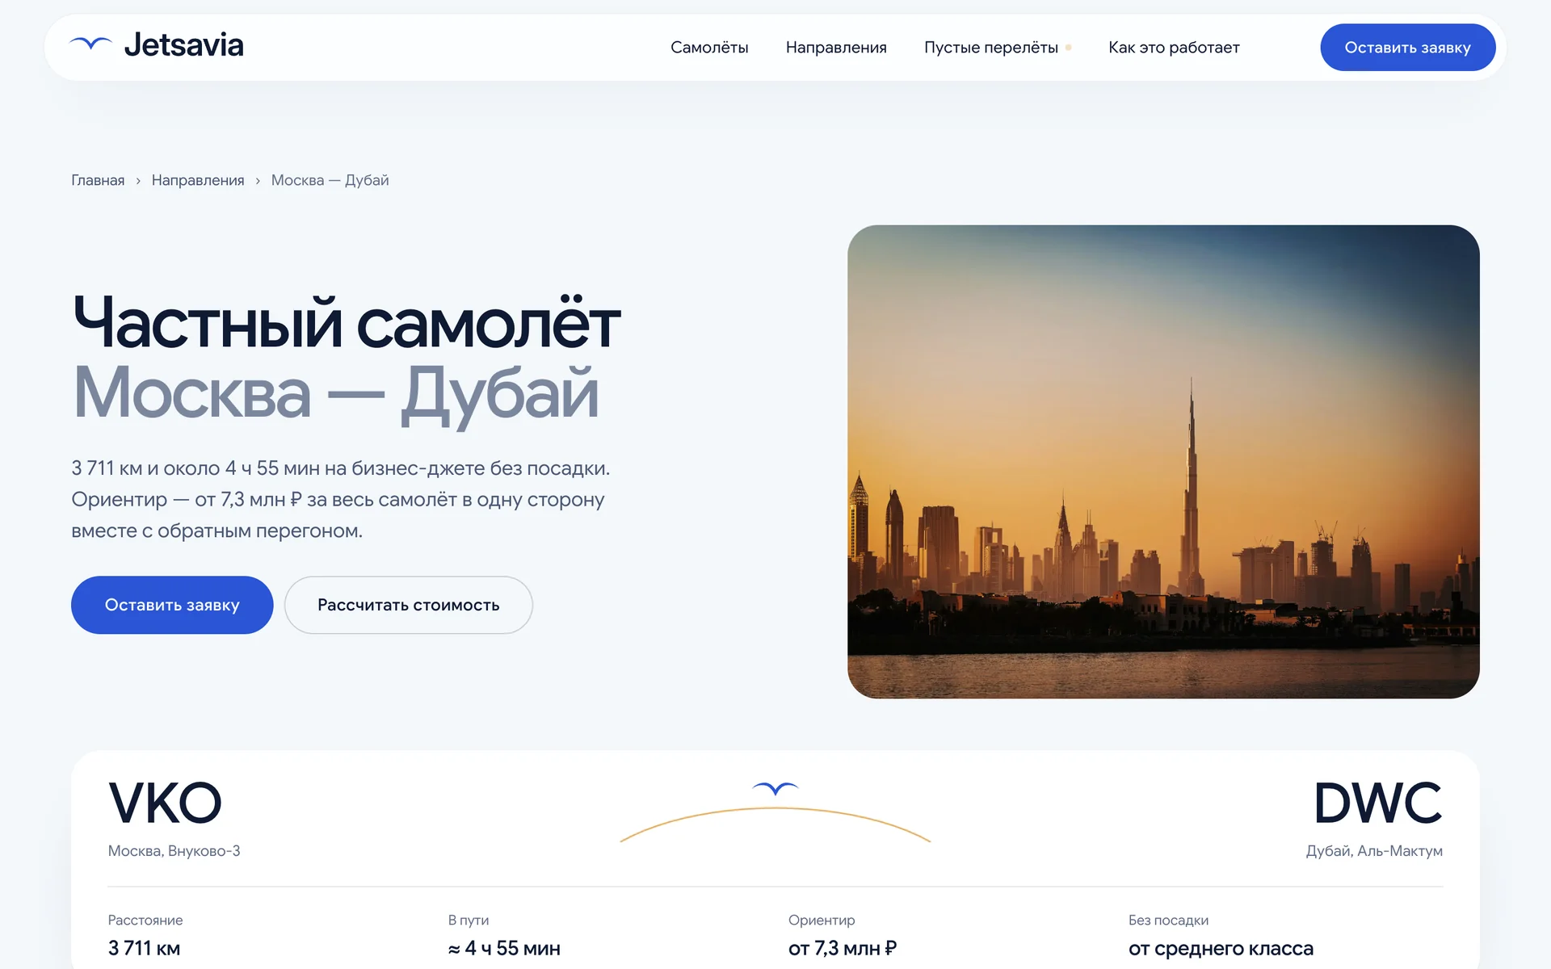Click the DWC airport code

(x=1378, y=803)
